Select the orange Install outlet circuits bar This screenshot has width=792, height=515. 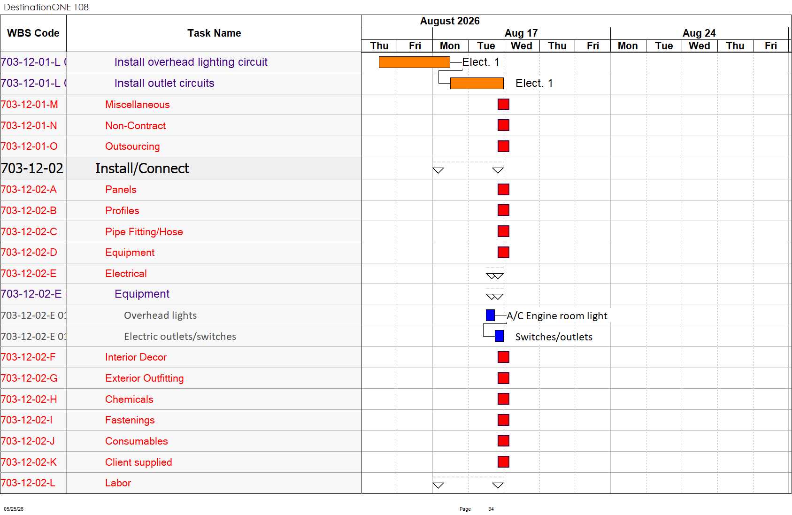(x=477, y=83)
